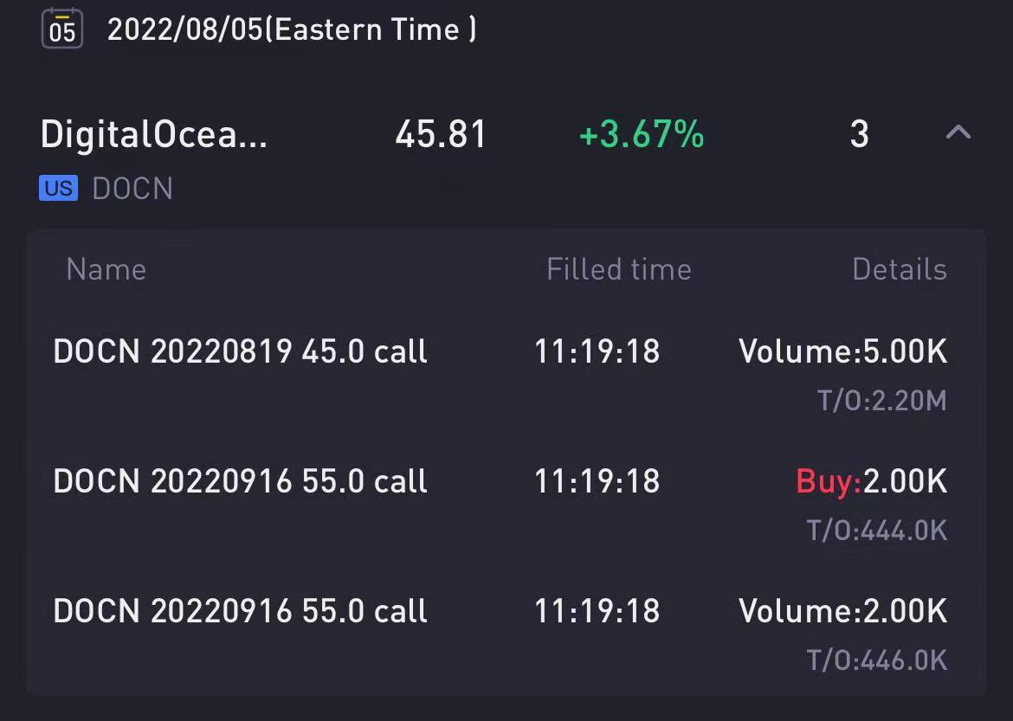Click the +3.67% change value

642,134
